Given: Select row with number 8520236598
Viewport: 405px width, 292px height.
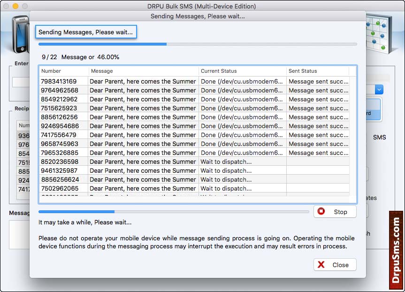Looking at the screenshot, I should tap(194, 161).
